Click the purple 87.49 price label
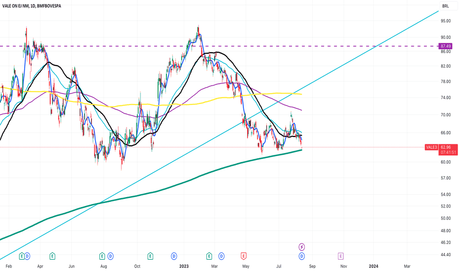The width and height of the screenshot is (459, 271). point(446,46)
